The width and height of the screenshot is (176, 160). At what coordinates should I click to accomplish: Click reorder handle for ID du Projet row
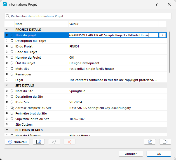[7, 46]
